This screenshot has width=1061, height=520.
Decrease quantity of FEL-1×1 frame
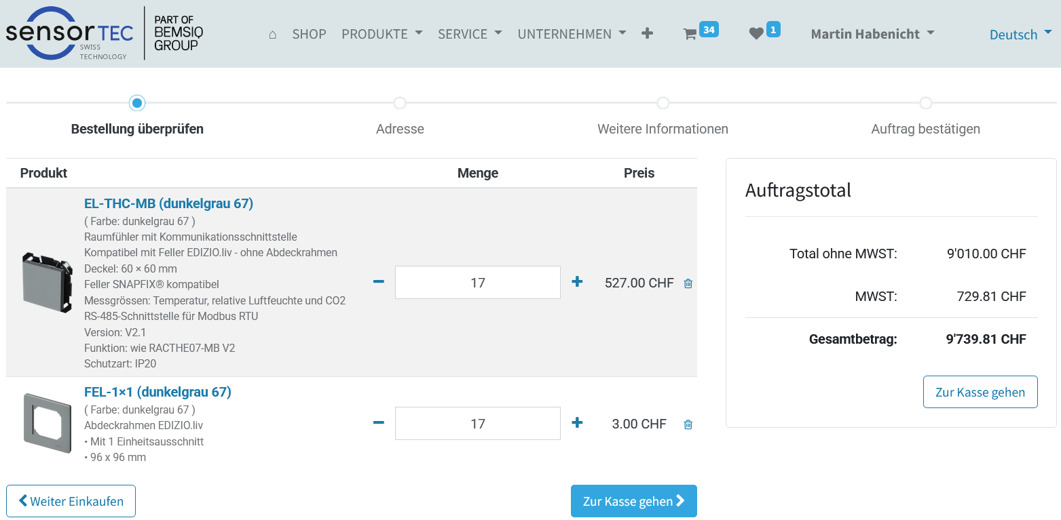[x=379, y=423]
